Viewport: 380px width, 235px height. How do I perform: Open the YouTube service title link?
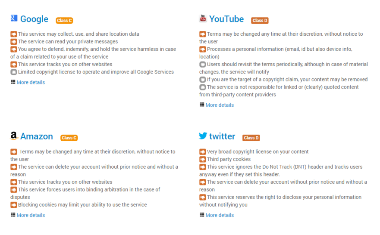(226, 19)
